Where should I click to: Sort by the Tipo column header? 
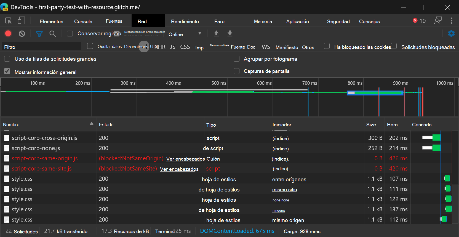click(x=237, y=125)
